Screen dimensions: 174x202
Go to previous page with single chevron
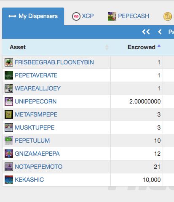click(x=160, y=32)
